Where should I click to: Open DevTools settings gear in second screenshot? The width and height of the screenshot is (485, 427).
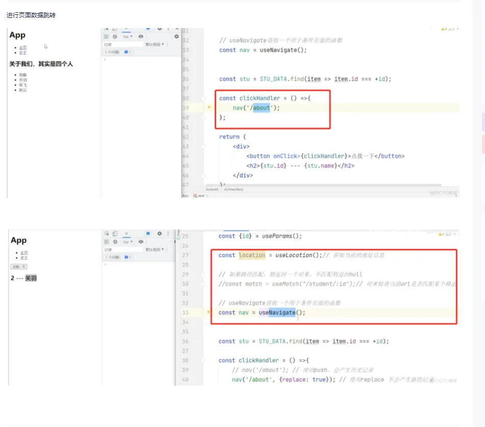tap(160, 234)
